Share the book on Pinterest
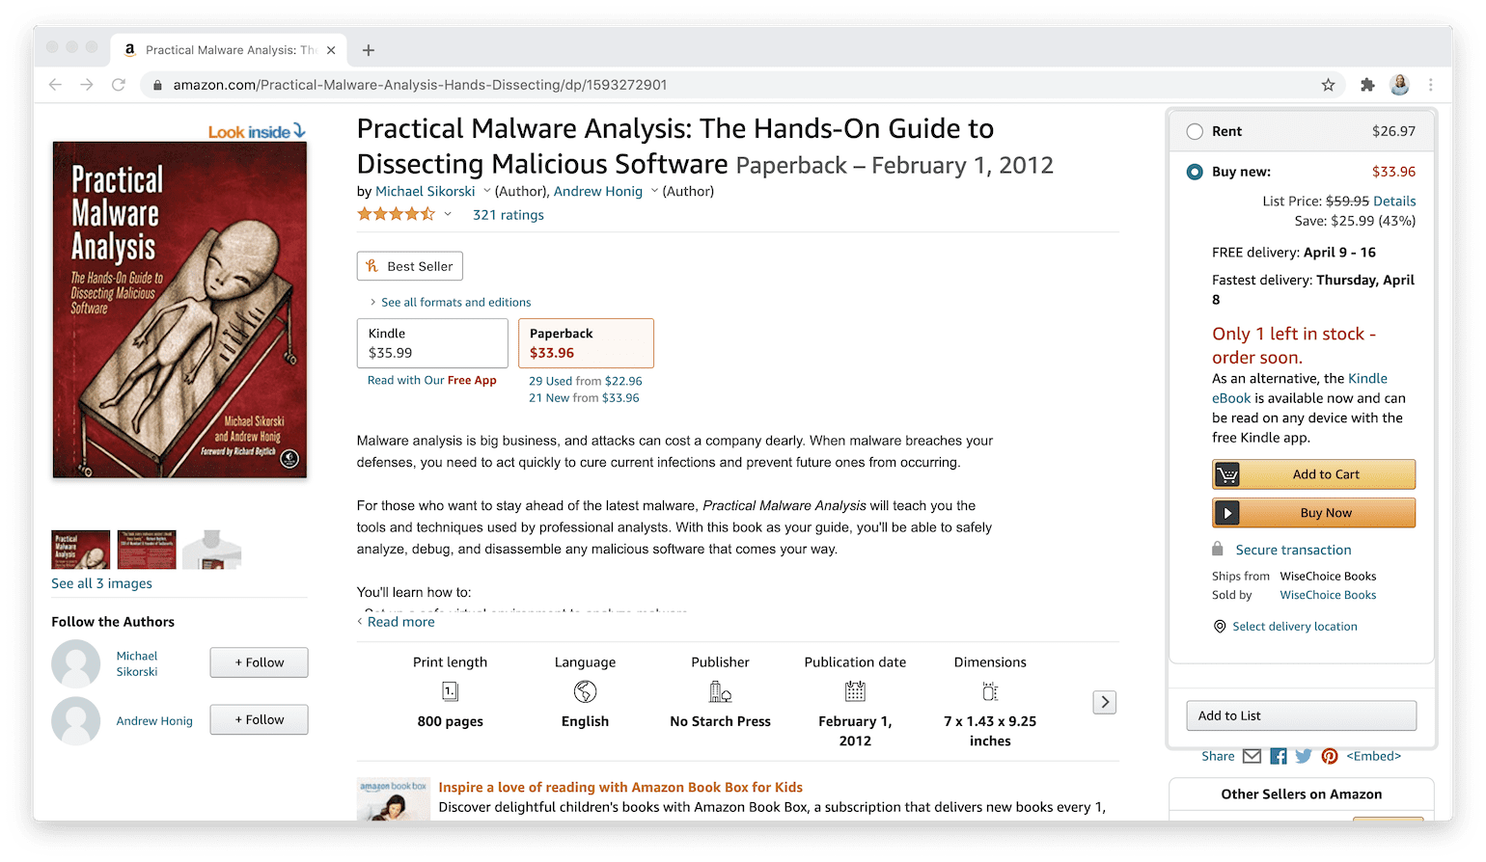1486x862 pixels. pyautogui.click(x=1330, y=756)
